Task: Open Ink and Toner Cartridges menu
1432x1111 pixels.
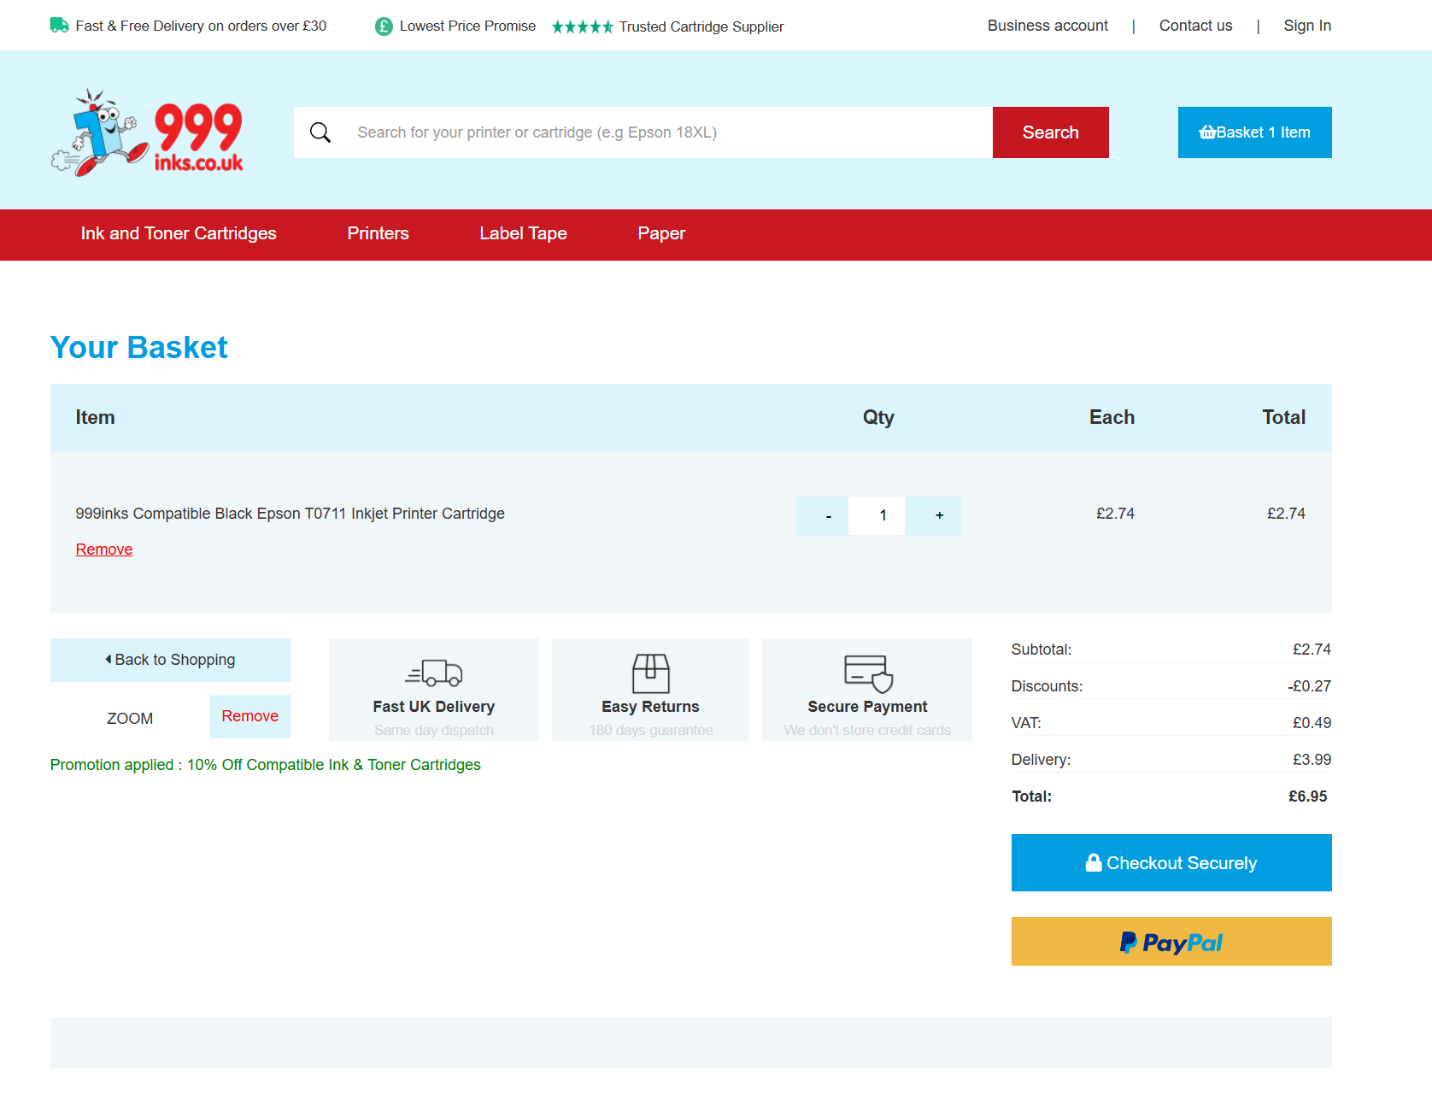Action: (x=179, y=233)
